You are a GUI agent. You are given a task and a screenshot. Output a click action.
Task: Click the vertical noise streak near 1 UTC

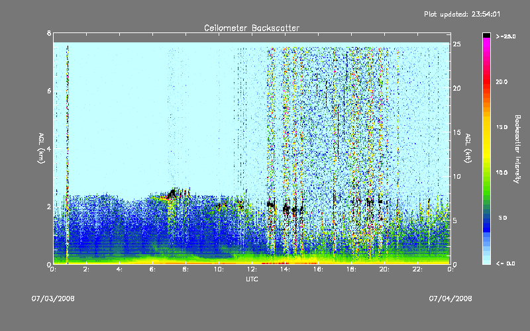[x=68, y=155]
